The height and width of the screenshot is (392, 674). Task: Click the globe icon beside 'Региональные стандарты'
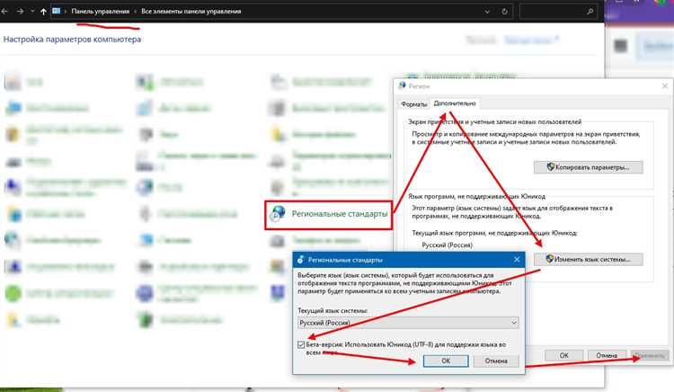[x=278, y=214]
